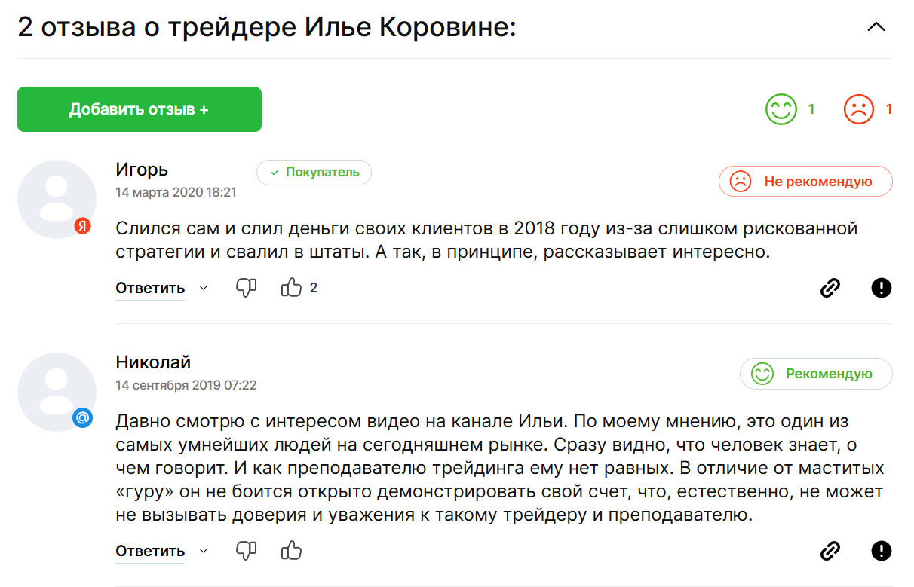The width and height of the screenshot is (914, 587).
Task: Click the Не рекомендую badge
Action: pos(805,182)
